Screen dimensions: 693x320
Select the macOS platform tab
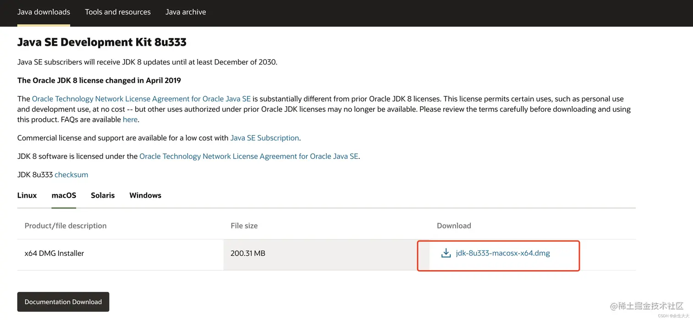click(x=64, y=195)
